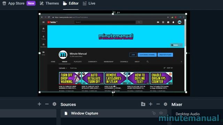
Task: Open Turn Off Drop Warning video thumbnail
Action: tap(70, 78)
